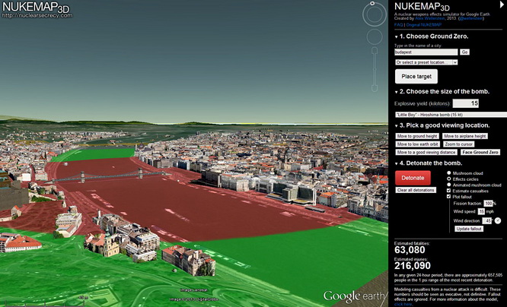507x307 pixels.
Task: Open the FAQ link
Action: tap(398, 25)
